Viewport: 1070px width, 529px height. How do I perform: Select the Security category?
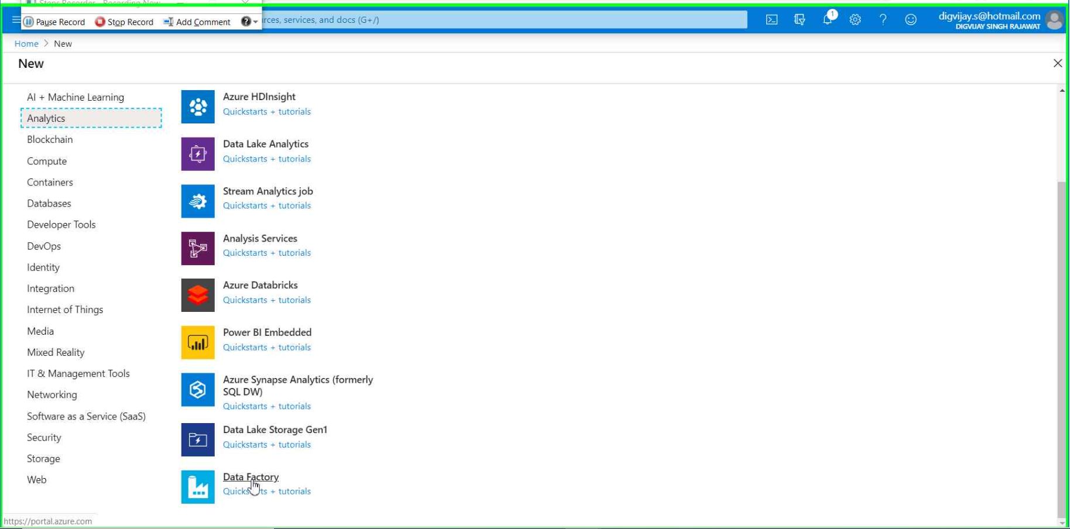(44, 438)
